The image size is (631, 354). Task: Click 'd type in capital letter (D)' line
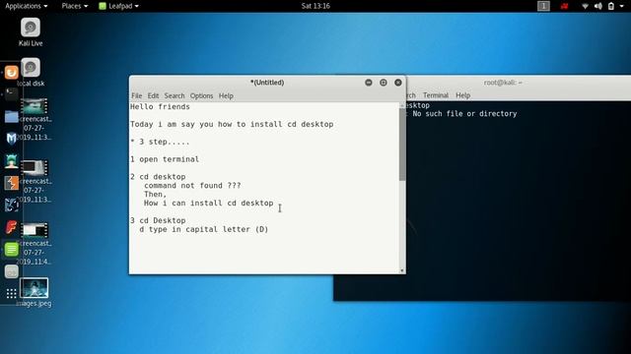pyautogui.click(x=204, y=229)
